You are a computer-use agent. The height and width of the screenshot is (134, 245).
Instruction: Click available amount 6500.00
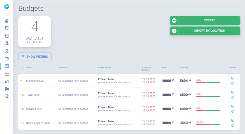(x=185, y=94)
